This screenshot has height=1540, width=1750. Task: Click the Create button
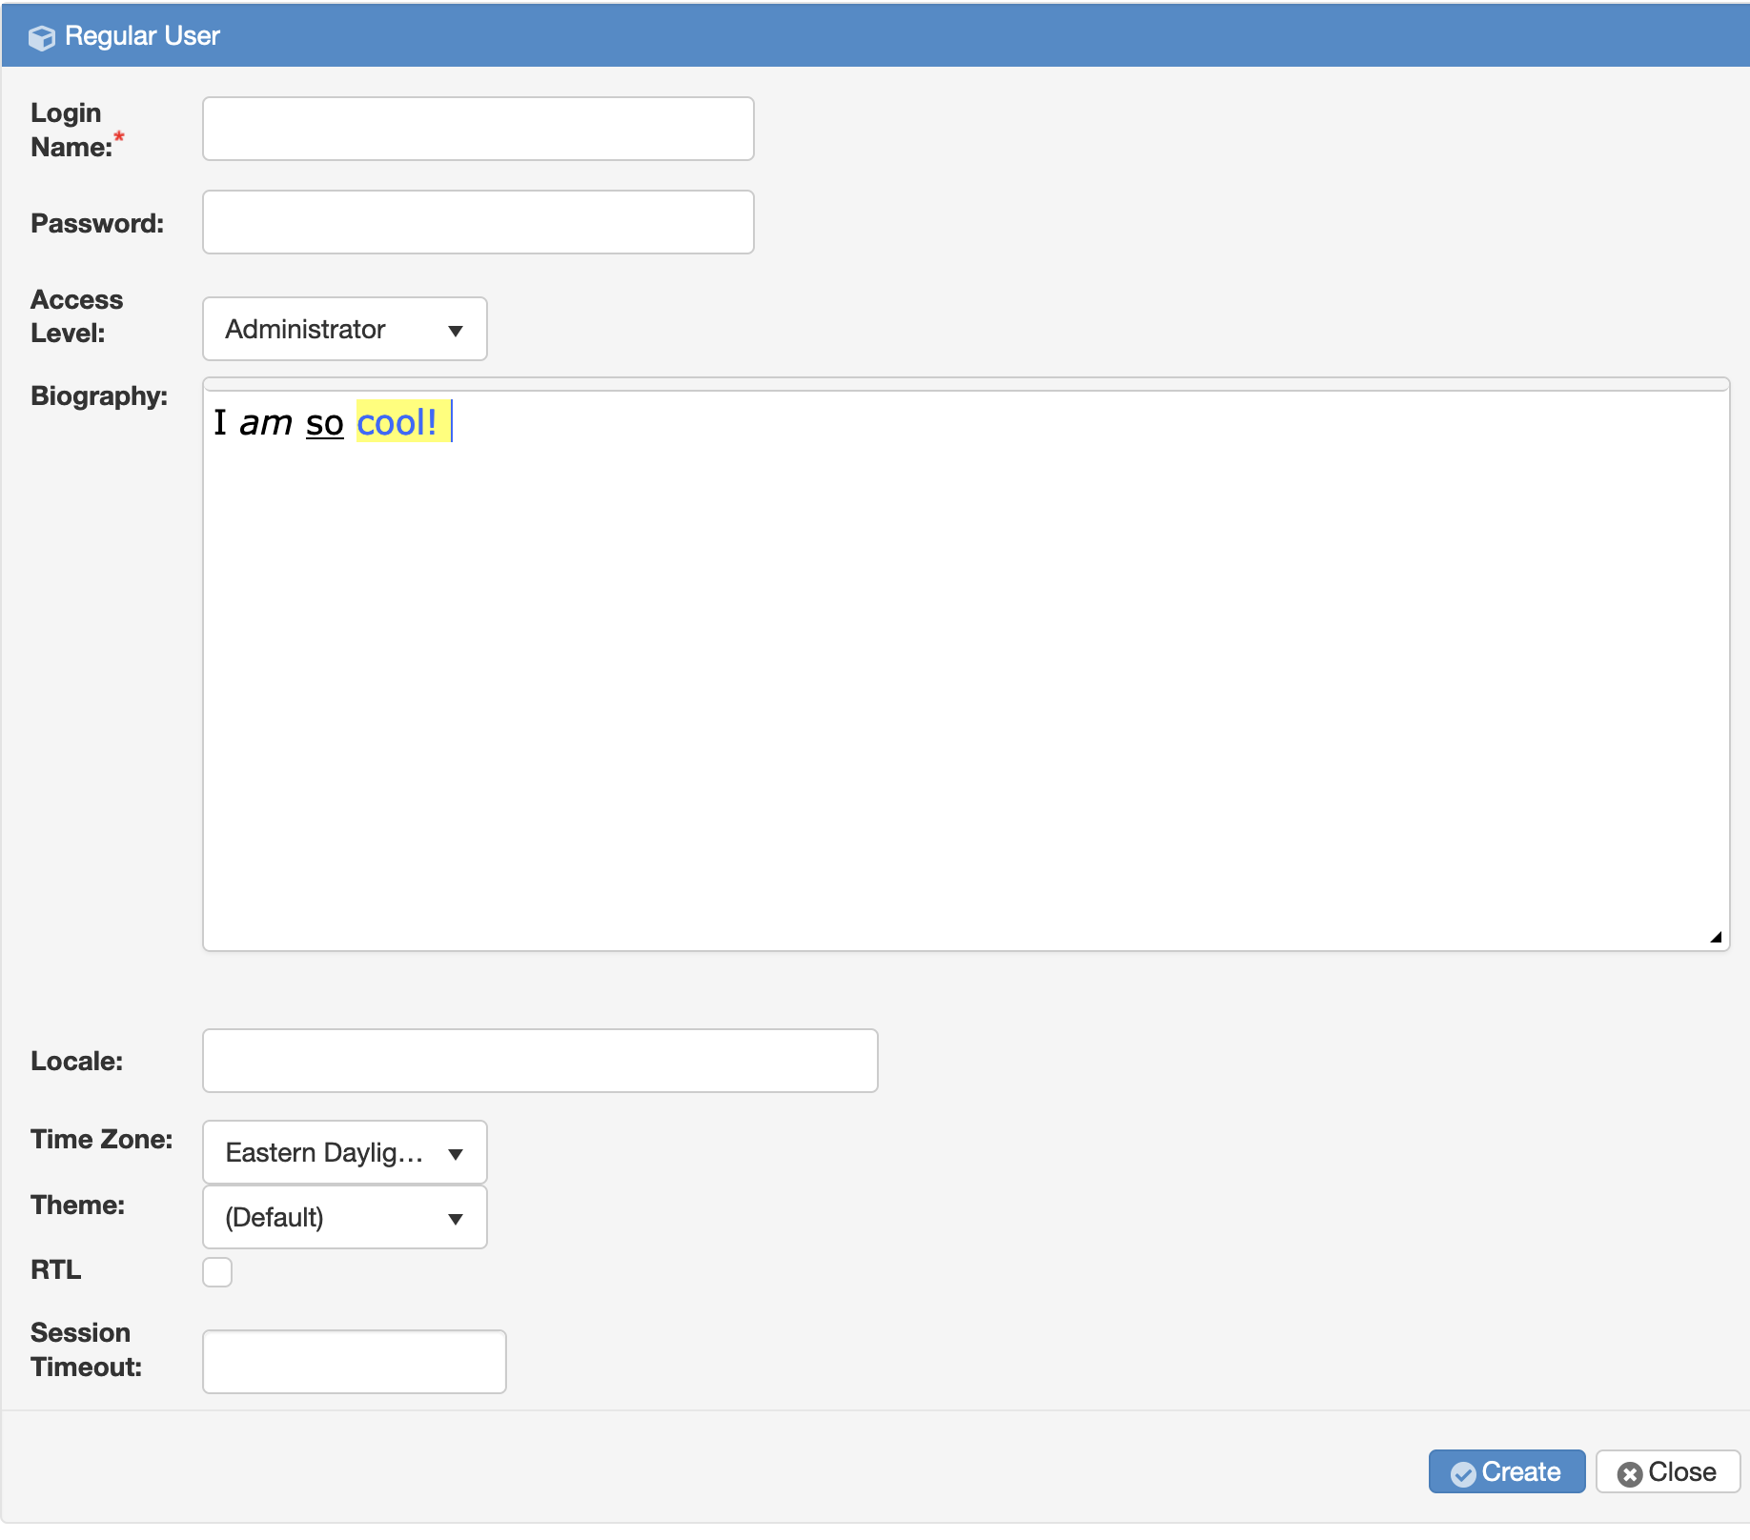(1507, 1471)
